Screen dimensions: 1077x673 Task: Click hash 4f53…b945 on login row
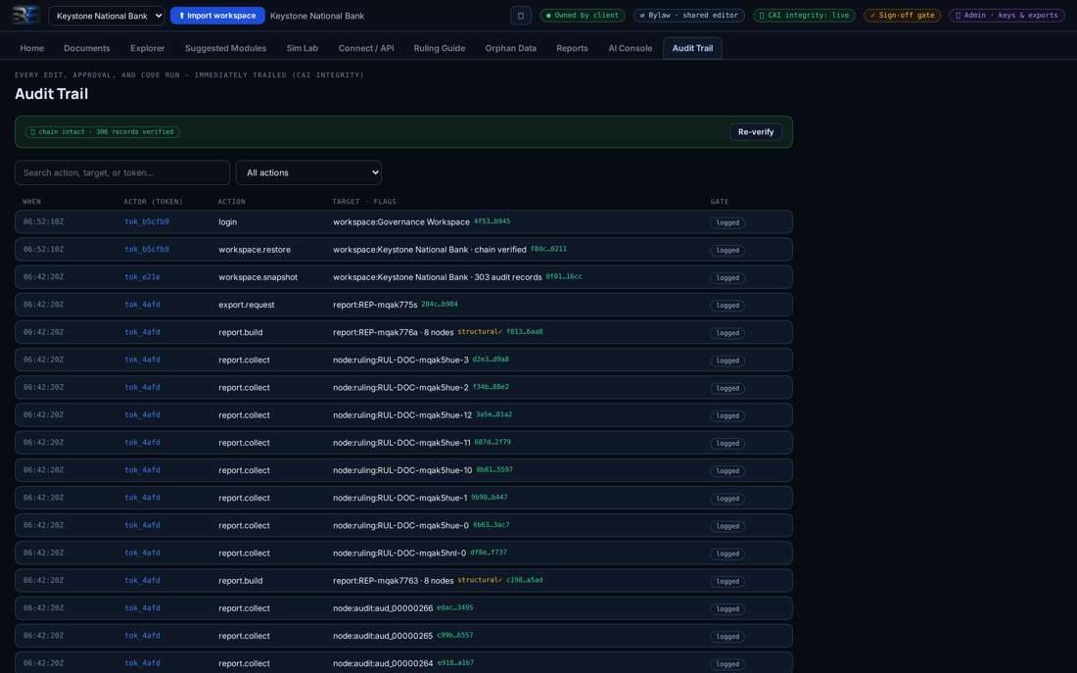point(492,221)
